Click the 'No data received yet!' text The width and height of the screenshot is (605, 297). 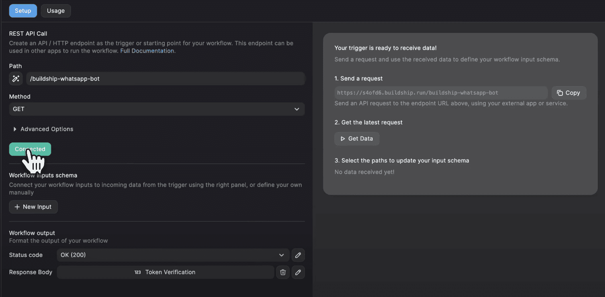[364, 172]
